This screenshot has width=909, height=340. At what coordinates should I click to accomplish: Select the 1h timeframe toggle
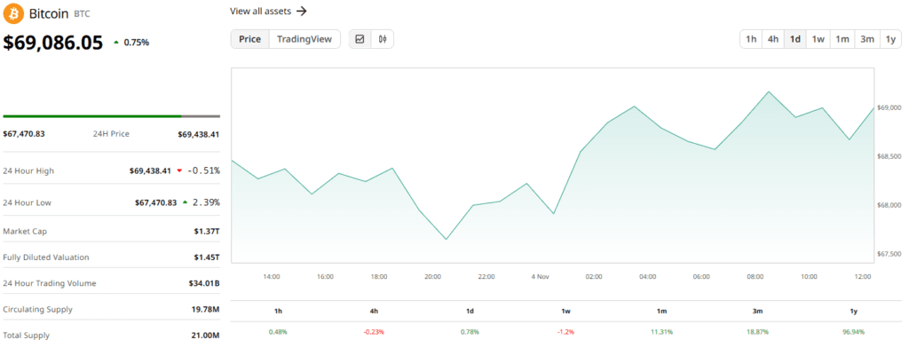tap(751, 39)
